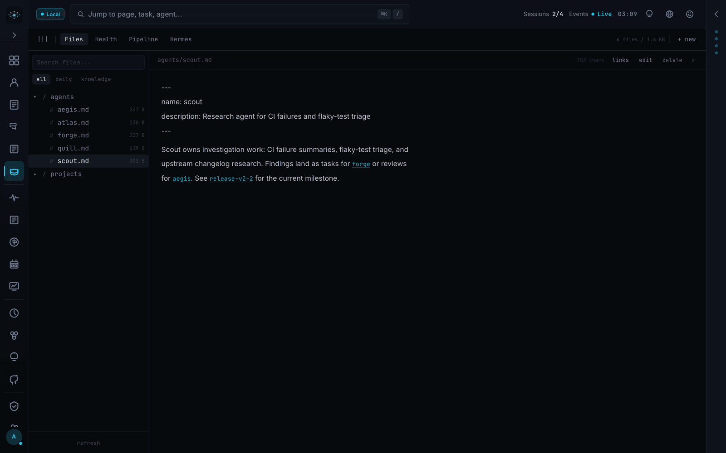The image size is (726, 453).
Task: Select scout.md in the file tree
Action: [88, 161]
